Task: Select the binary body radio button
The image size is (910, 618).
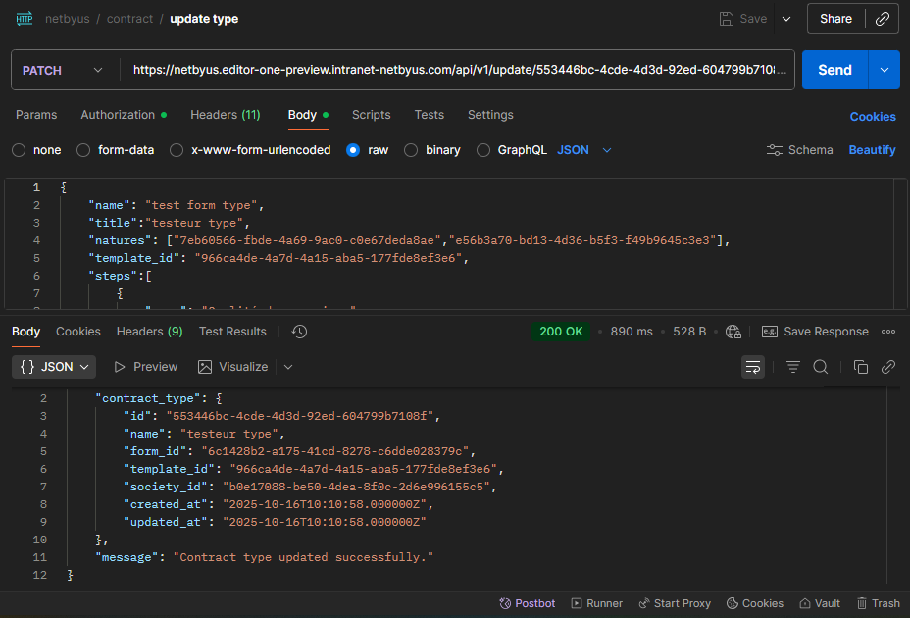Action: pos(411,150)
